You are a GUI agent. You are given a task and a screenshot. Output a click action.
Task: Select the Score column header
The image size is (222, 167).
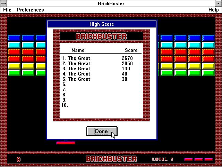[x=131, y=50]
